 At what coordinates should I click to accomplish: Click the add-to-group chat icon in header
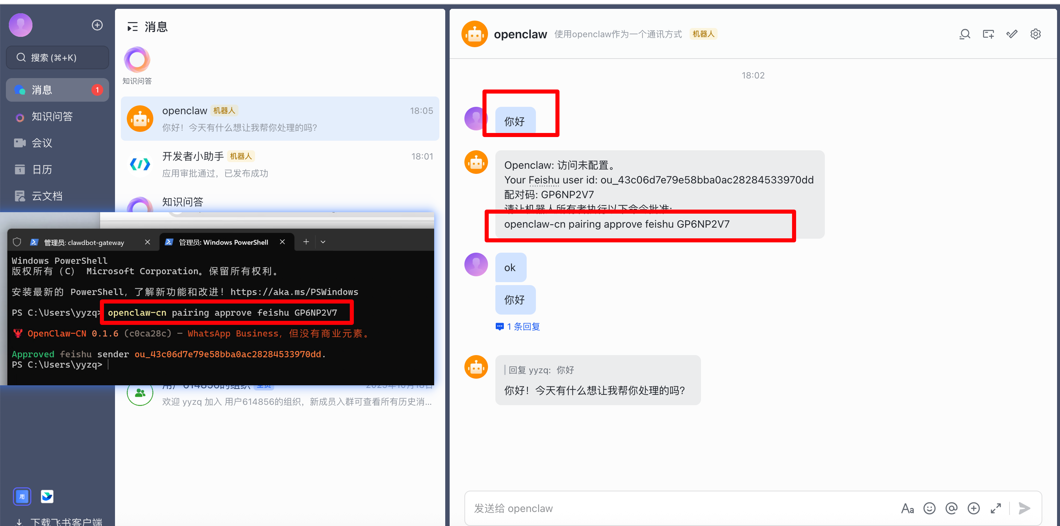(x=988, y=34)
